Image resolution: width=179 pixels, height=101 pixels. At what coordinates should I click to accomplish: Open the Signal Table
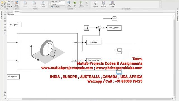click(x=43, y=4)
